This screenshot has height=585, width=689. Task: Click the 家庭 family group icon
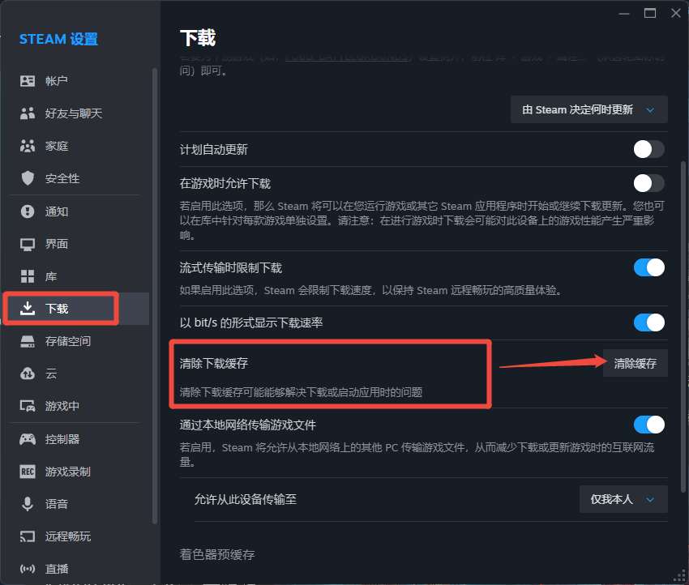coord(28,146)
